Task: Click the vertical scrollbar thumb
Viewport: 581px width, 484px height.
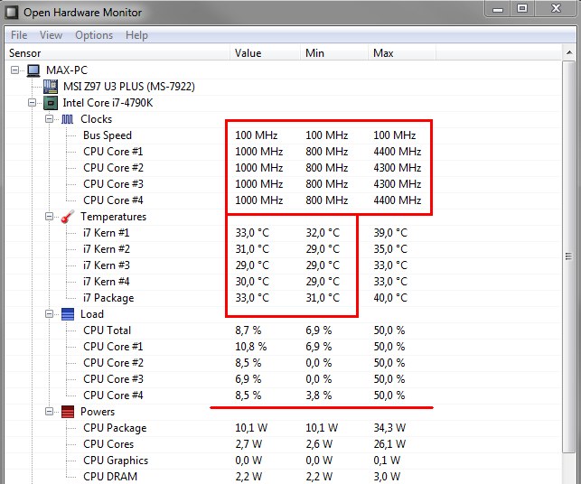Action: 568,256
